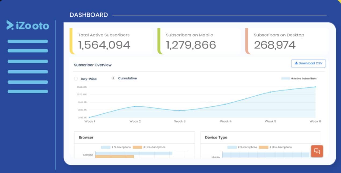The height and width of the screenshot is (173, 341).
Task: Select the Day-Wise radio option
Action: click(76, 79)
